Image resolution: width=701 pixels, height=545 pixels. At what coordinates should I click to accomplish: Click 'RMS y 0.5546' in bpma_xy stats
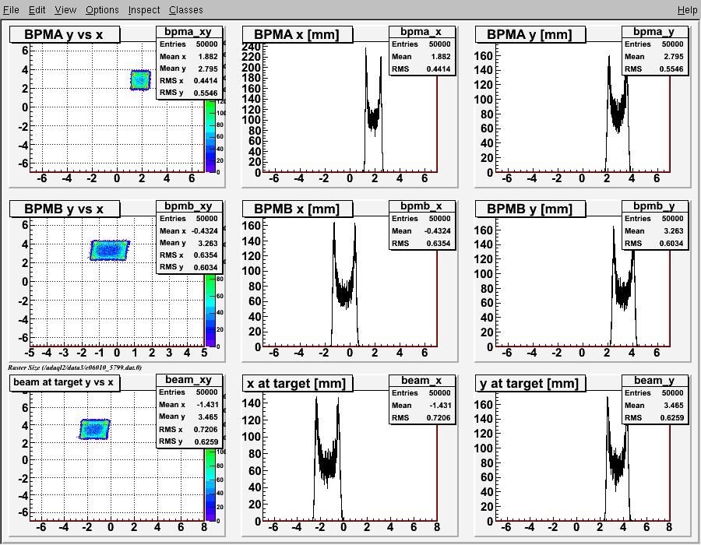tap(188, 93)
